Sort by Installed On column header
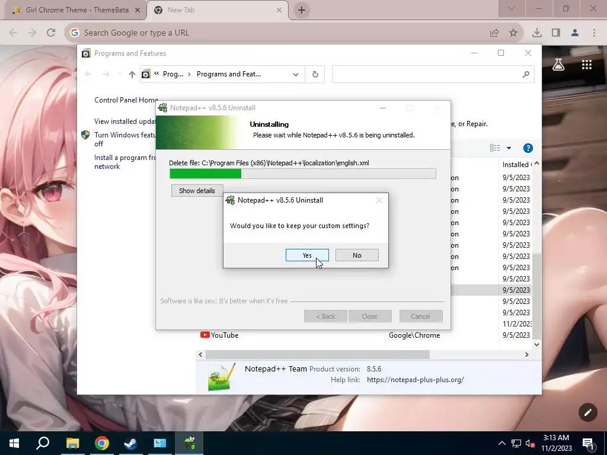This screenshot has width=607, height=455. pyautogui.click(x=517, y=165)
